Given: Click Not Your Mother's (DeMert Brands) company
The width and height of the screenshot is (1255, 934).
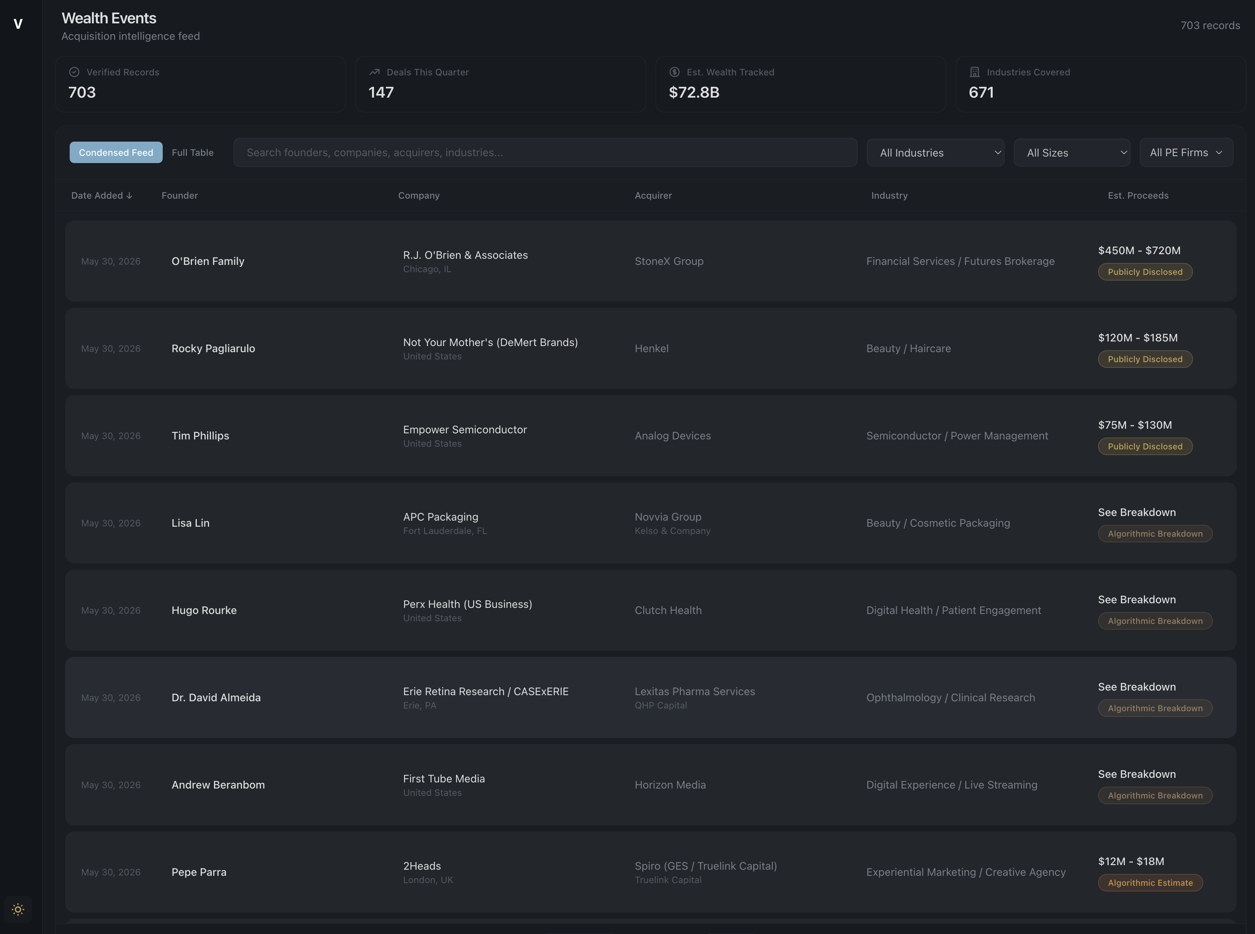Looking at the screenshot, I should [490, 342].
